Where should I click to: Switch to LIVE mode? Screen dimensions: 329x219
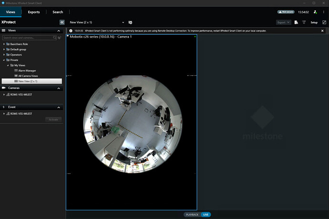click(206, 215)
